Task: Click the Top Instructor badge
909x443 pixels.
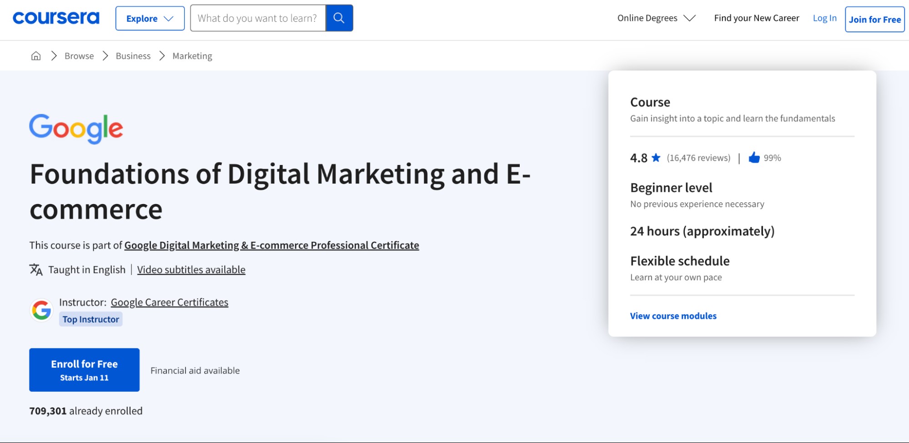Action: pyautogui.click(x=91, y=319)
